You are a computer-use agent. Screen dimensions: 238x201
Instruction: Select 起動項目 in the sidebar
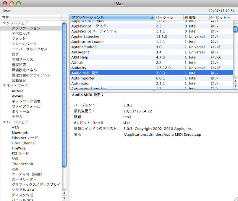pyautogui.click(x=19, y=80)
